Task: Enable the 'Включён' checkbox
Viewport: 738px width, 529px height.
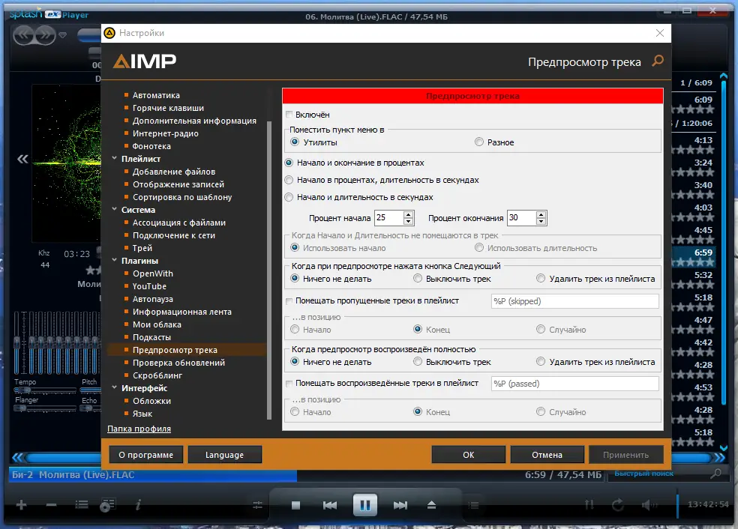Action: 289,114
